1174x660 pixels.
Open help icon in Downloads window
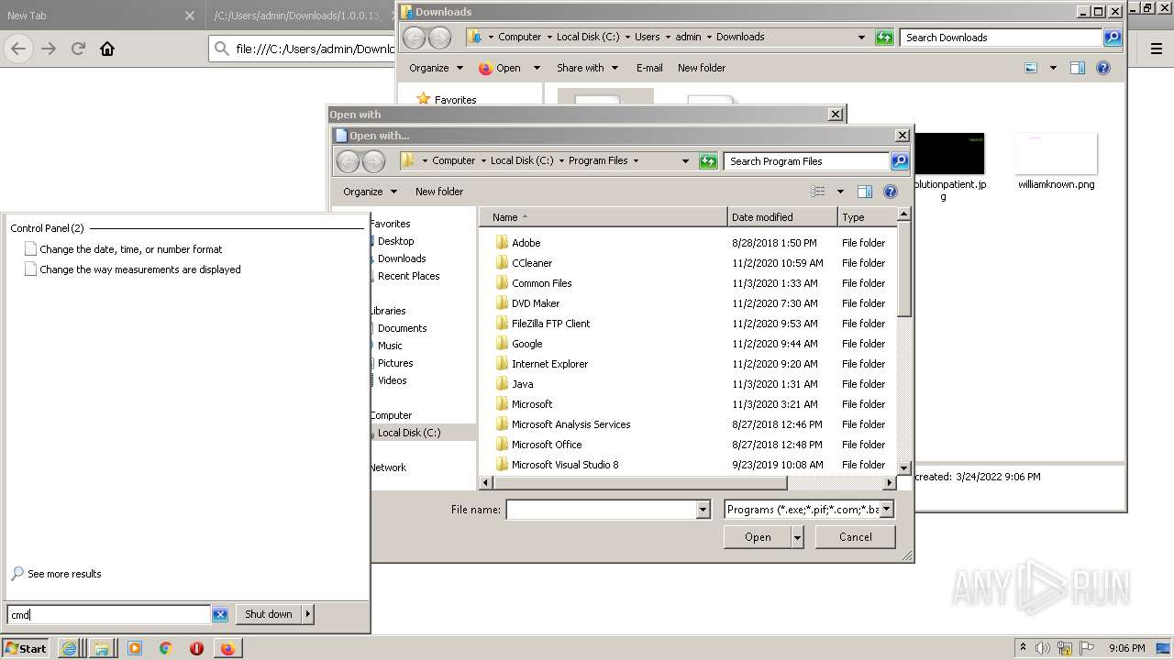click(x=1103, y=68)
